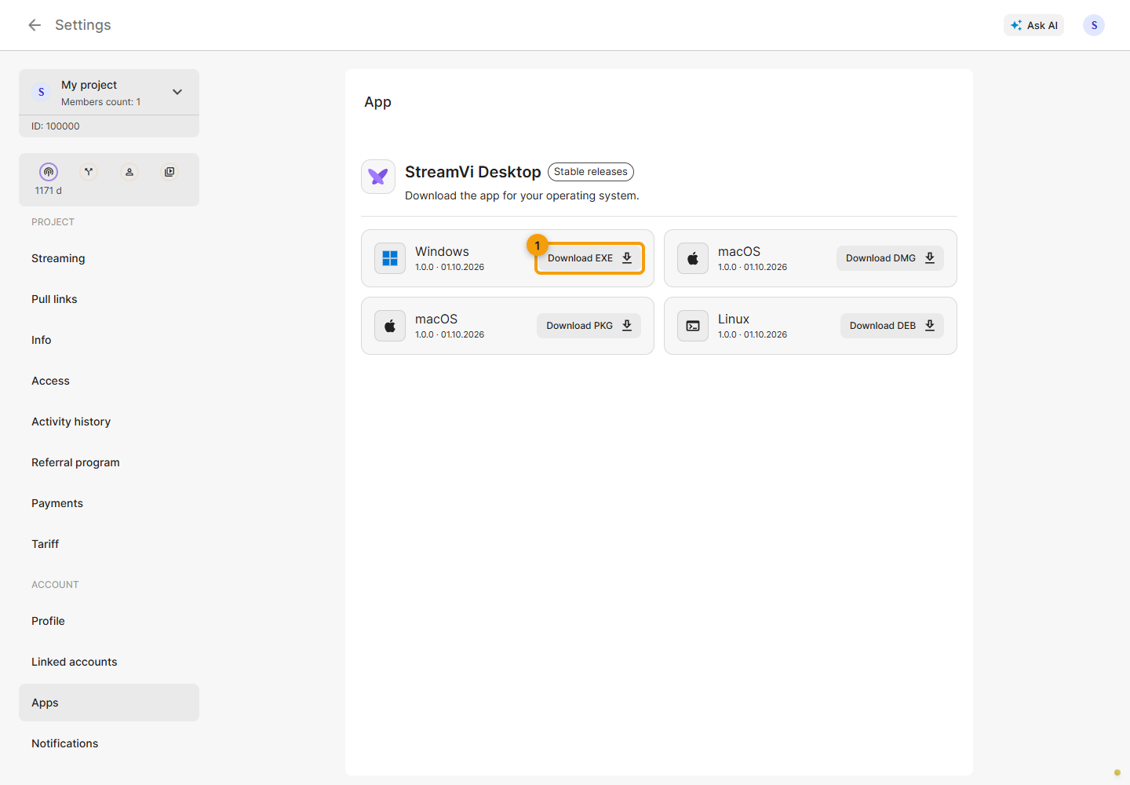Screen dimensions: 1130x785
Task: Open Notifications settings
Action: coord(109,743)
